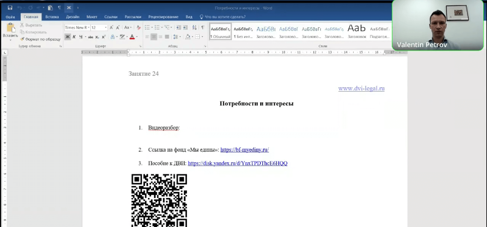This screenshot has width=487, height=227.
Task: Open the https://bf-myediny.ru/ link
Action: [x=244, y=150]
